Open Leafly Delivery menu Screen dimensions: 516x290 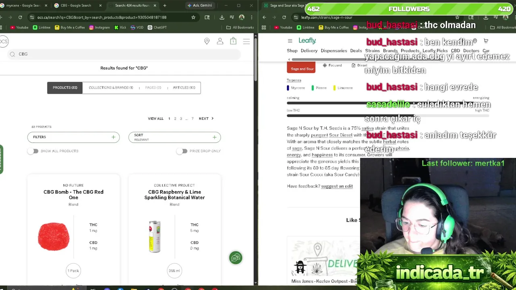pyautogui.click(x=309, y=51)
